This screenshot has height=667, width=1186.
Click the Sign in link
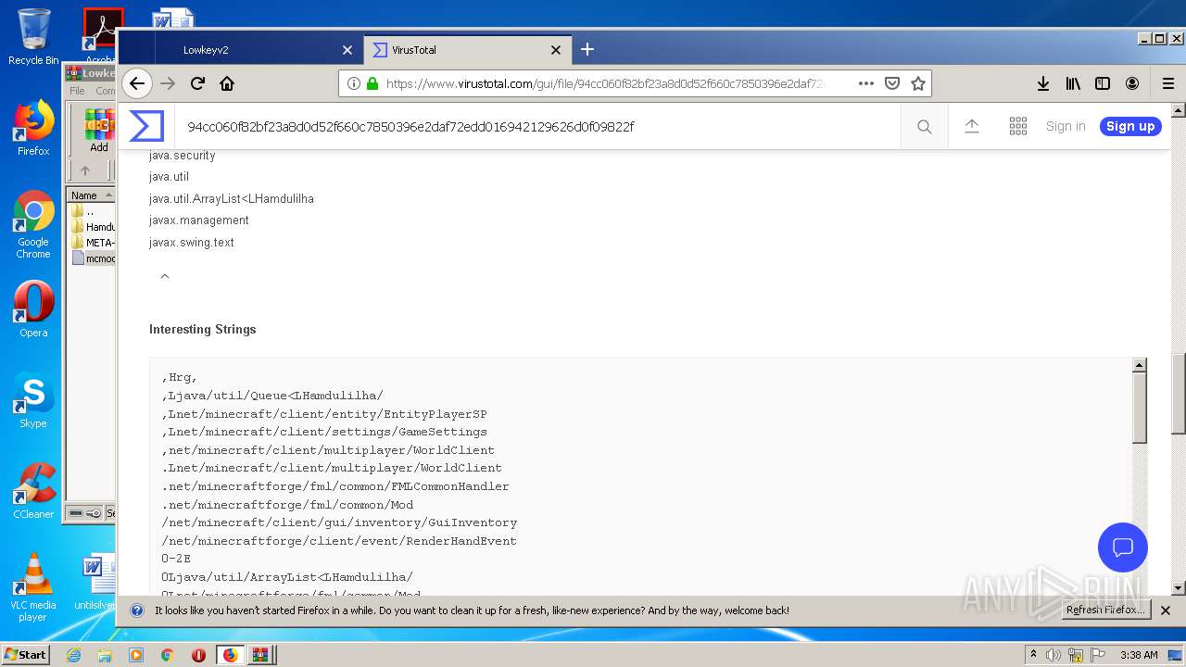click(1066, 127)
